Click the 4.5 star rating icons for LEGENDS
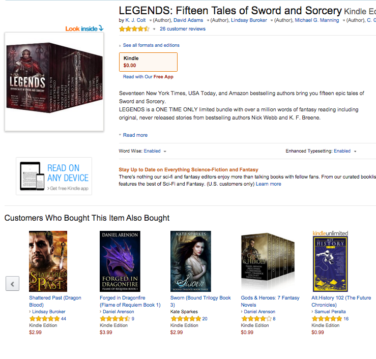This screenshot has height=359, width=376. (x=134, y=29)
